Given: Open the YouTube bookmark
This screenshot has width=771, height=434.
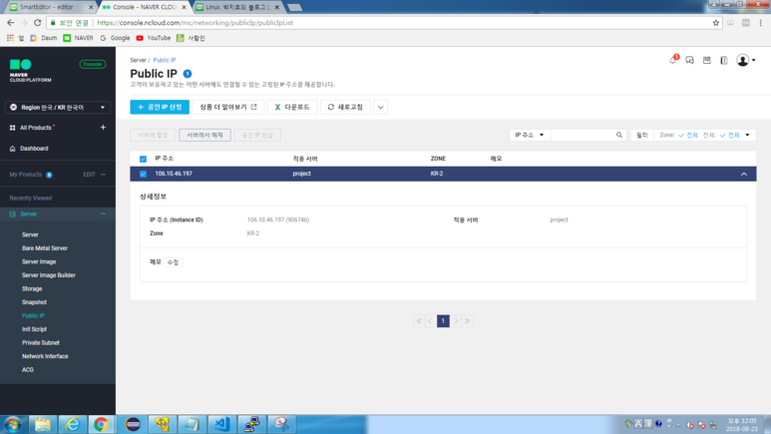Looking at the screenshot, I should point(154,38).
